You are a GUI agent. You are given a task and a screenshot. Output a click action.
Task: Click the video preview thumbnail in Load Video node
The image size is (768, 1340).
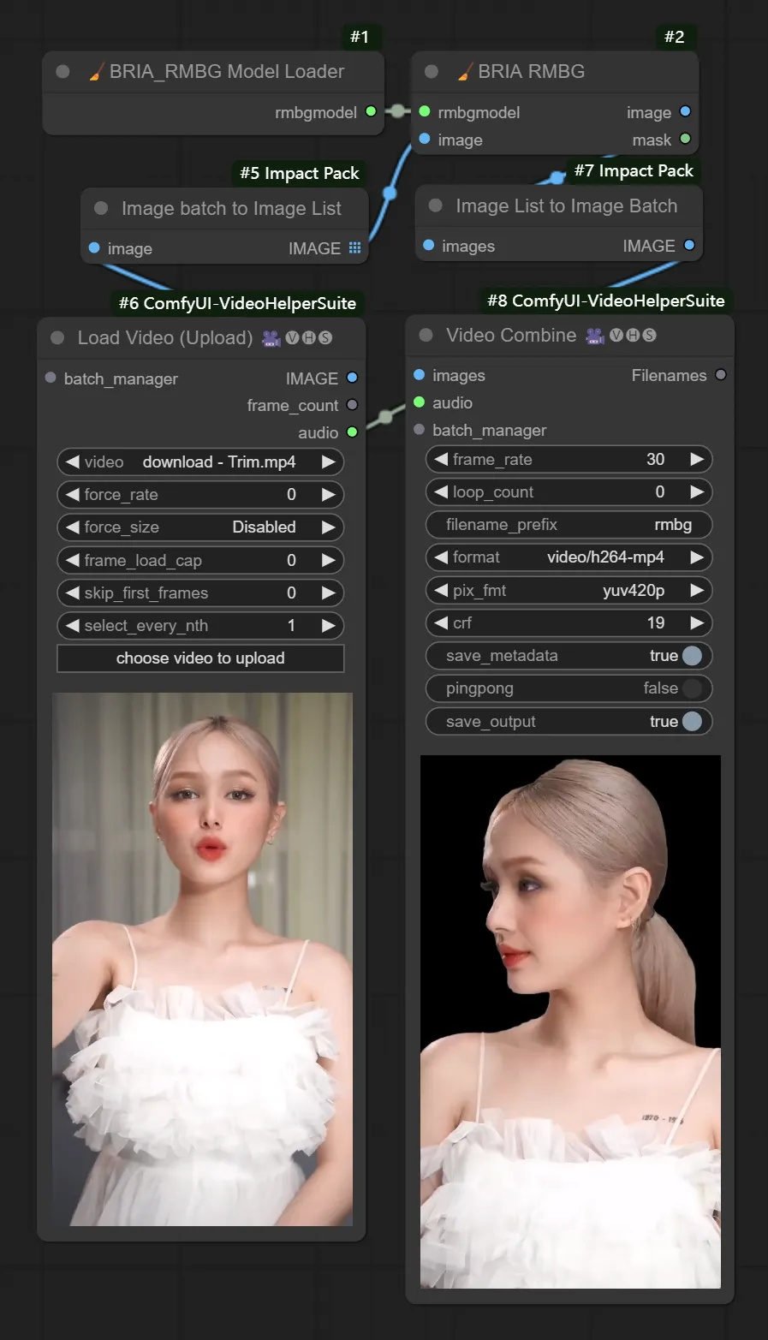point(202,959)
